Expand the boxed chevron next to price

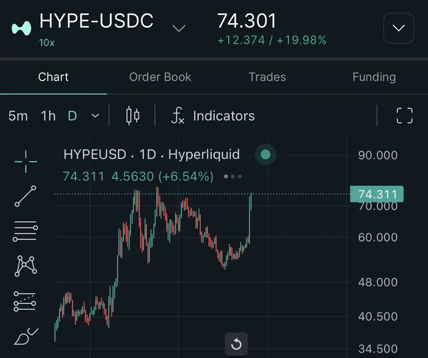[398, 28]
